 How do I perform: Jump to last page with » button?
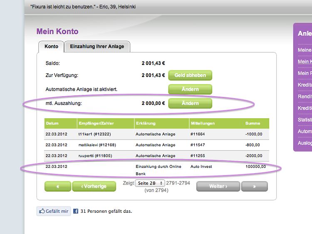click(254, 187)
